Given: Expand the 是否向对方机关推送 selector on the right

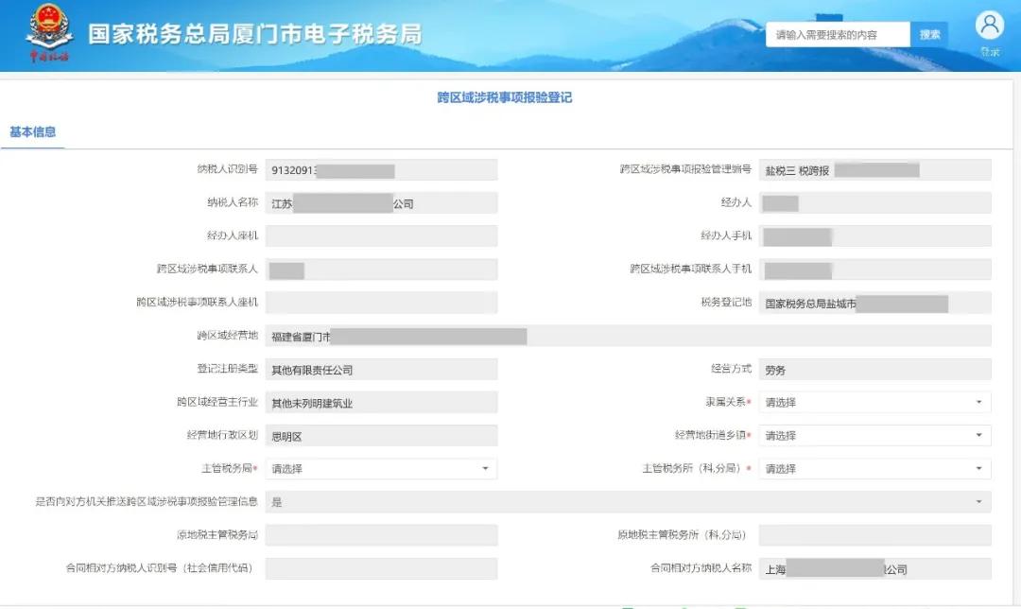Looking at the screenshot, I should click(x=979, y=501).
